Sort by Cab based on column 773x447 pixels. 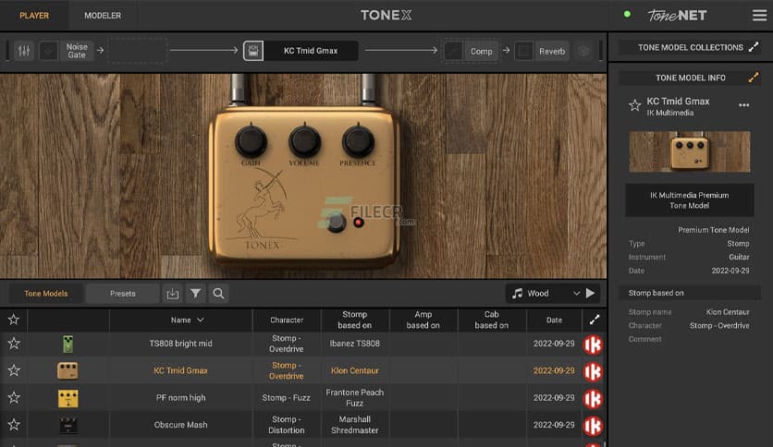click(x=492, y=320)
